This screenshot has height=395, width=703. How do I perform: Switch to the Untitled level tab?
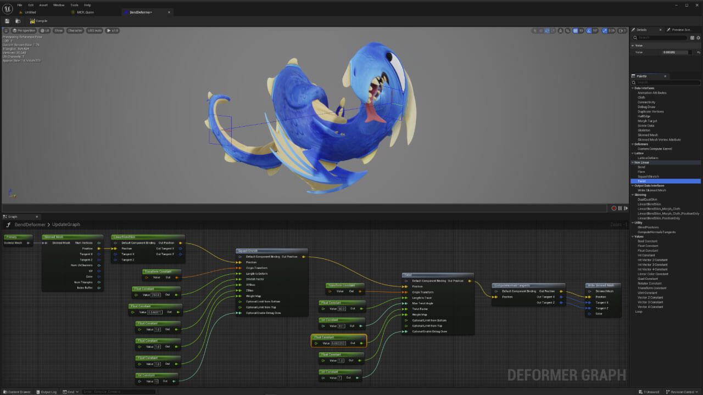click(30, 12)
